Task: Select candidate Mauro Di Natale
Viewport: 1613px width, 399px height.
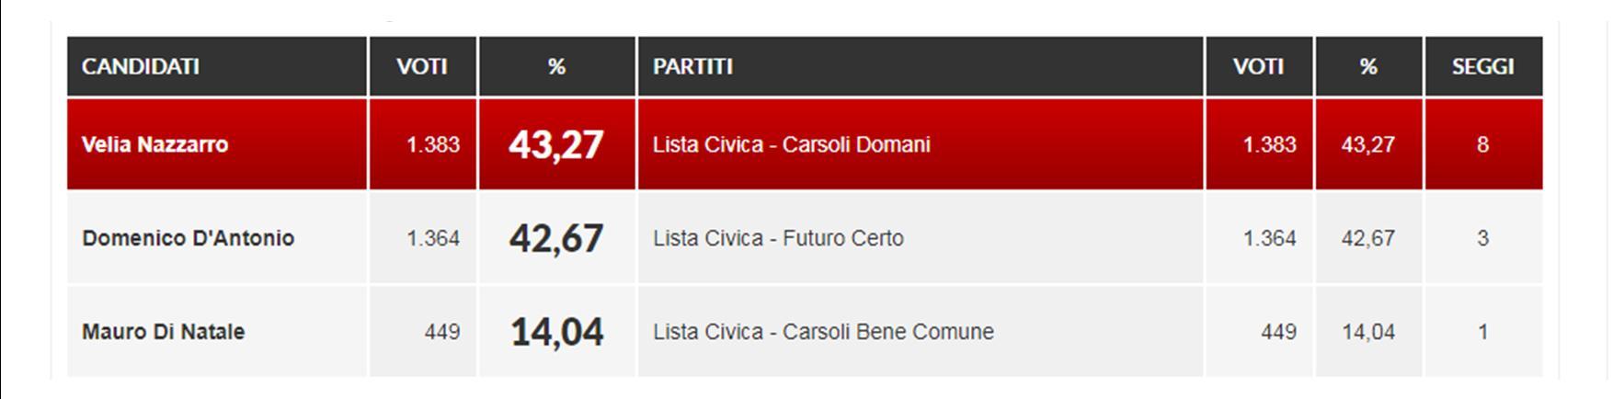Action: click(x=163, y=332)
